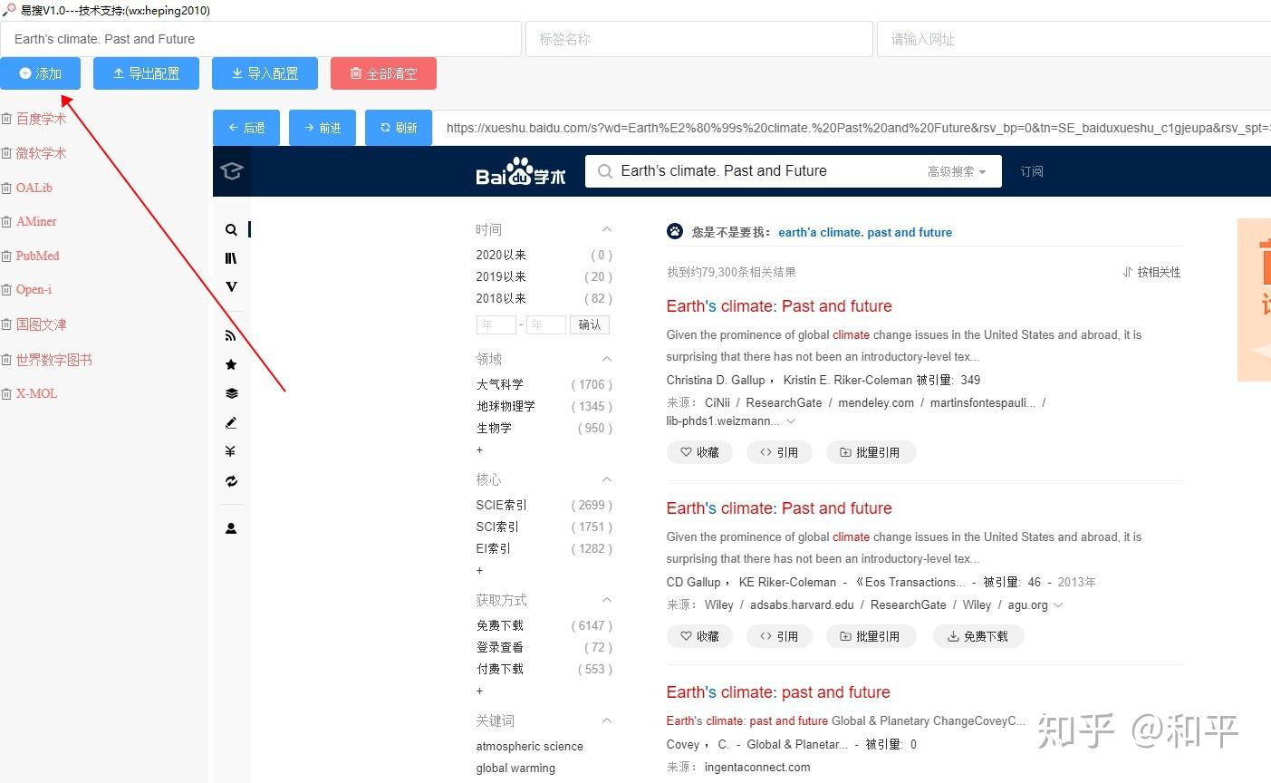Select PubMed in the site list
The height and width of the screenshot is (783, 1271).
pyautogui.click(x=38, y=256)
